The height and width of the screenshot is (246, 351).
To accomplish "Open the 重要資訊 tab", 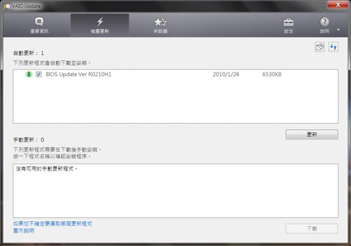I will pyautogui.click(x=39, y=25).
